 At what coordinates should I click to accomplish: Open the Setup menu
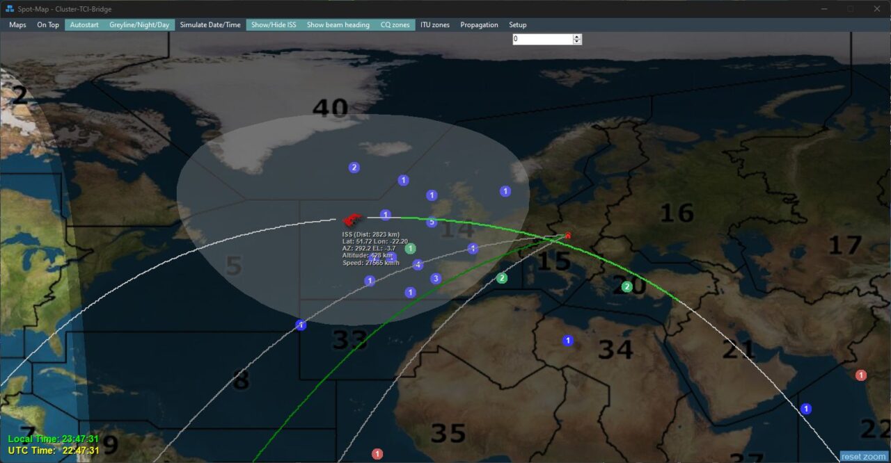[518, 25]
